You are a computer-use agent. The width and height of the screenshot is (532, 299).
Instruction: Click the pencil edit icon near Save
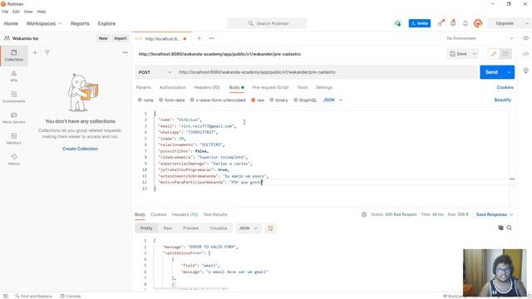pos(494,54)
